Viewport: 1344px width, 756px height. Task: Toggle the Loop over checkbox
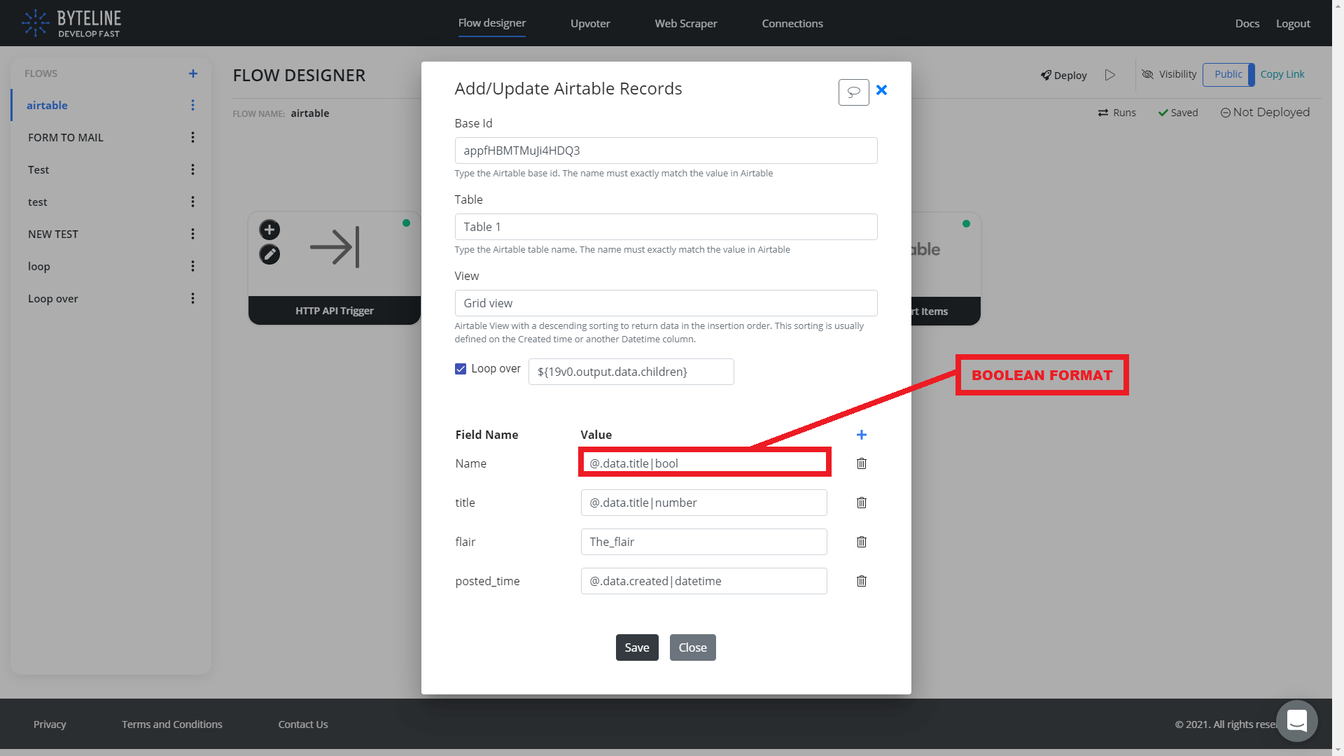tap(461, 369)
